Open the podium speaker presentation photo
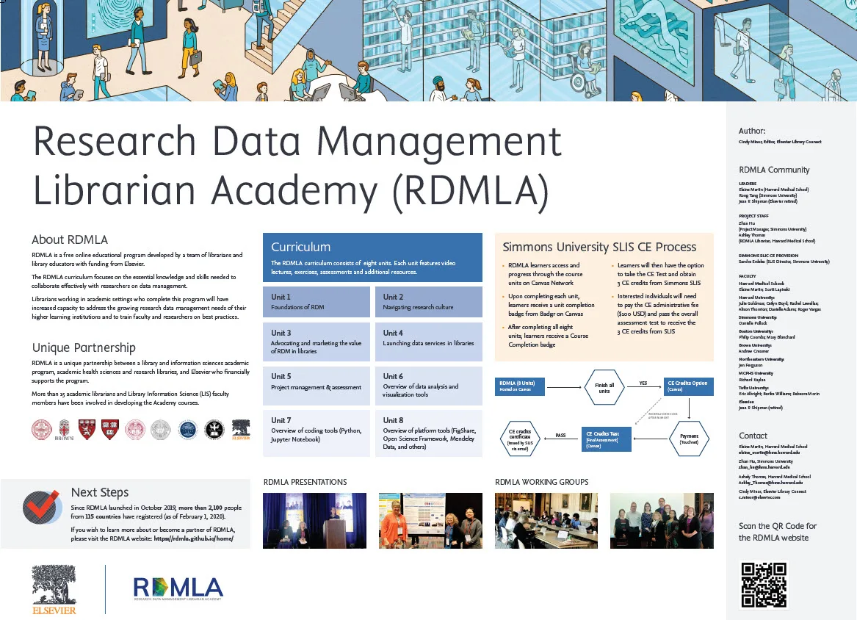The height and width of the screenshot is (620, 857). pos(315,521)
